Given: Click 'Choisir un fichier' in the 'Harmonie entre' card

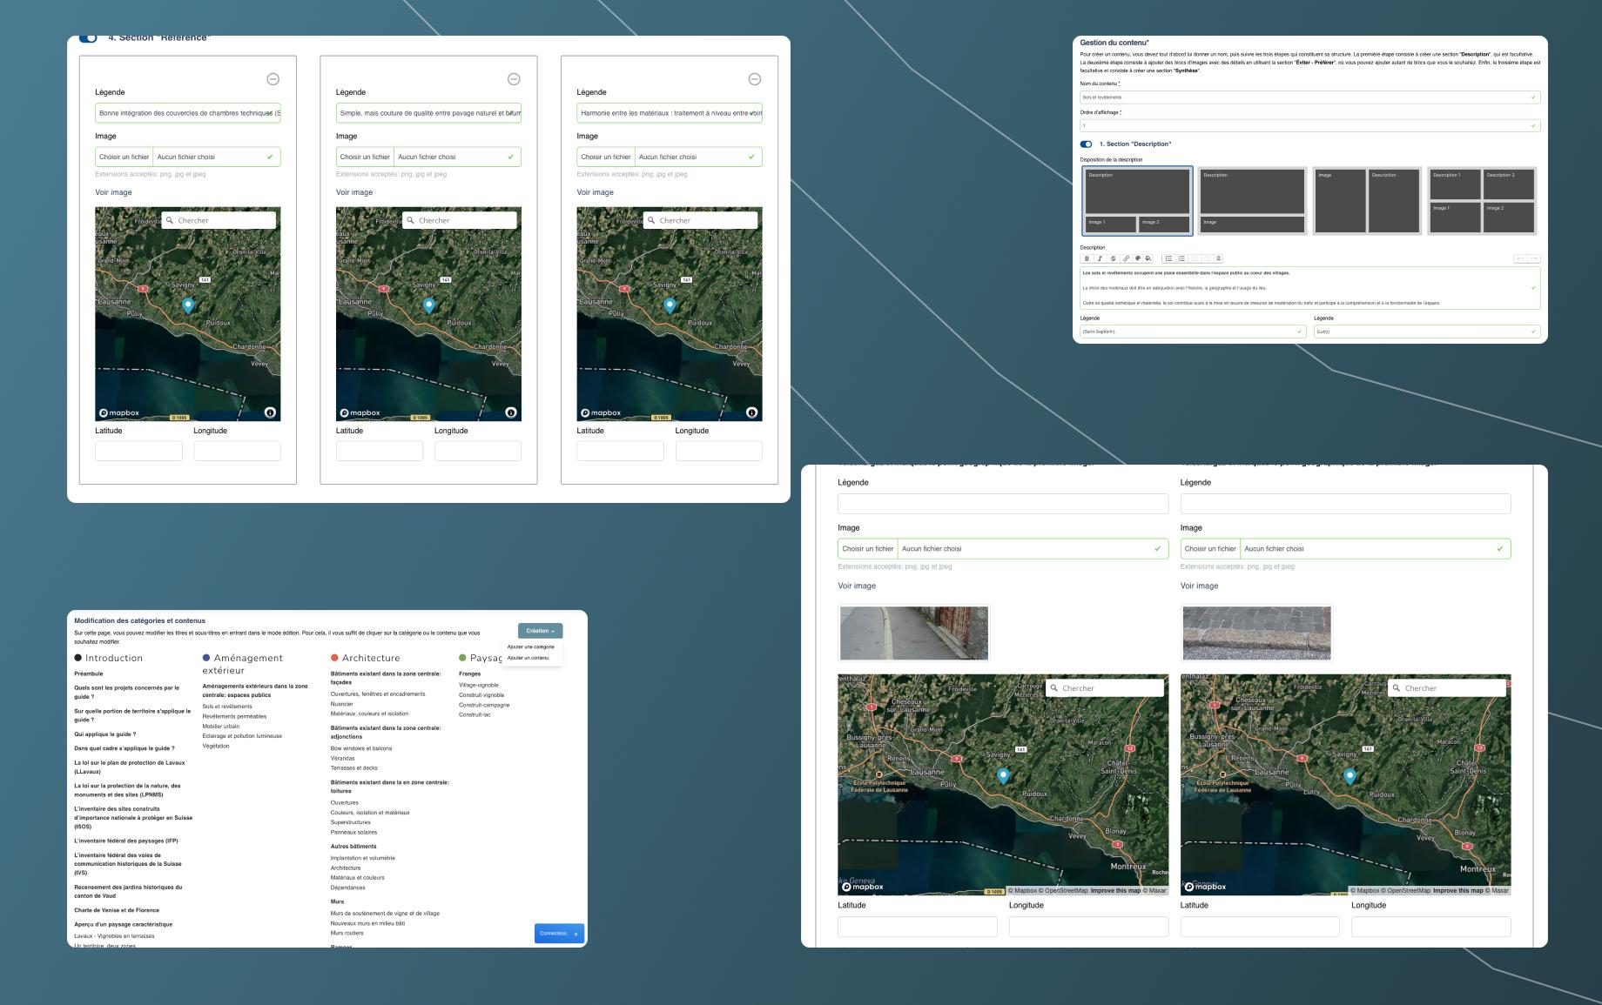Looking at the screenshot, I should click(606, 157).
